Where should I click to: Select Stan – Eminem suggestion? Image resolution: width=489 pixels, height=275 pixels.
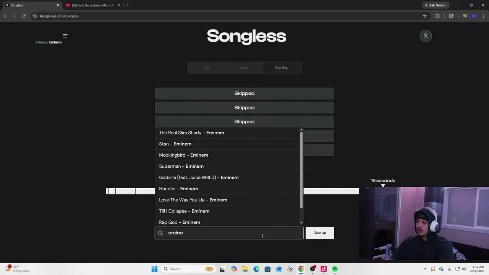click(x=228, y=144)
